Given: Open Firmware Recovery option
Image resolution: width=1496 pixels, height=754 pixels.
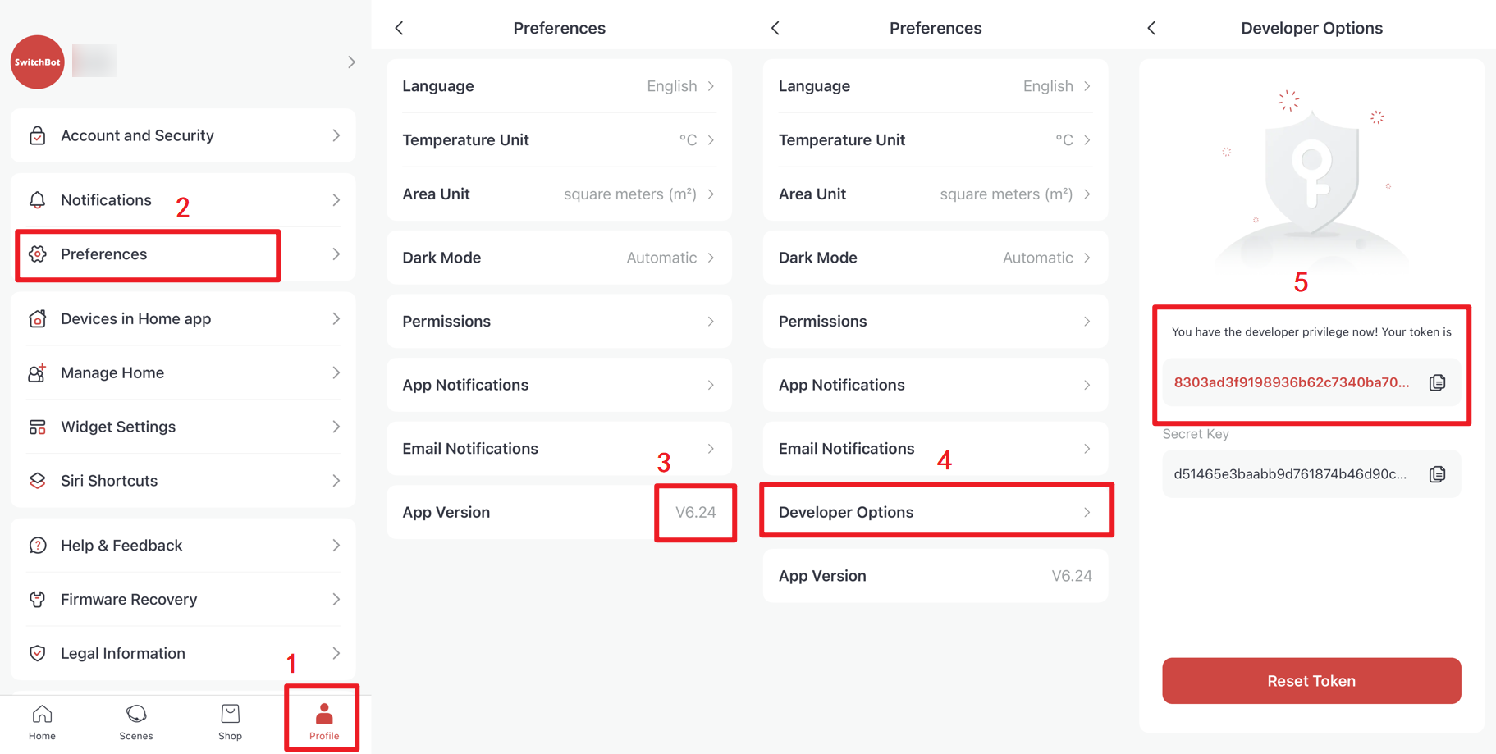Looking at the screenshot, I should click(183, 600).
